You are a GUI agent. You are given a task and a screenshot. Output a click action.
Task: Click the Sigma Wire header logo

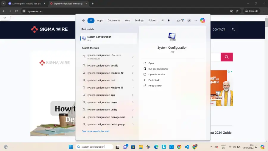pos(49,29)
